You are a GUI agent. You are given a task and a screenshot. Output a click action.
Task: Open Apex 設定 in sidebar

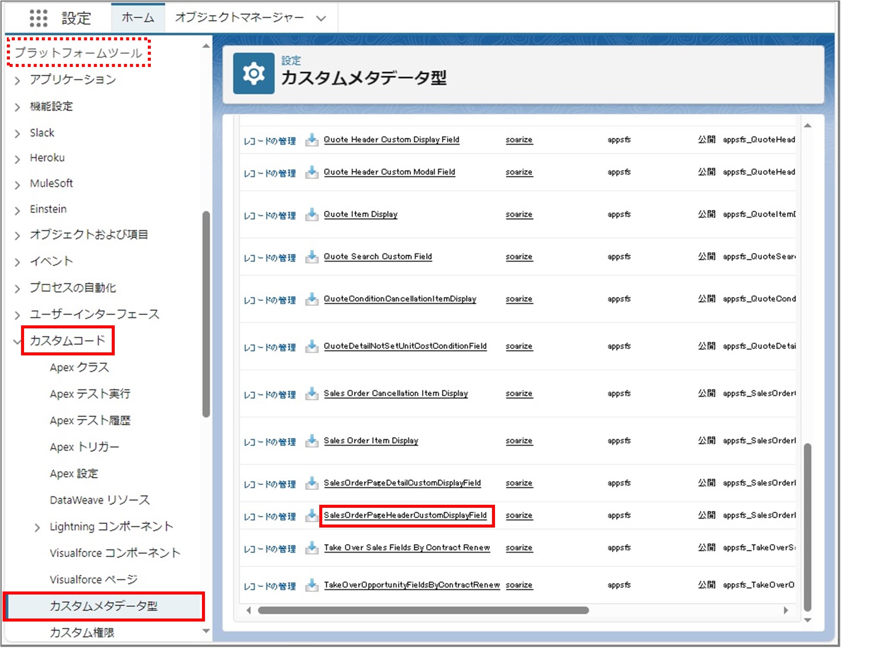click(x=74, y=473)
